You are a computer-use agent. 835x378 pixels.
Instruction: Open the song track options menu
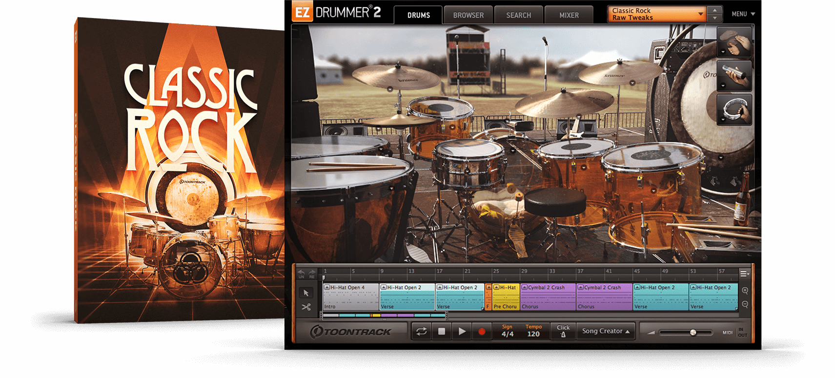744,274
